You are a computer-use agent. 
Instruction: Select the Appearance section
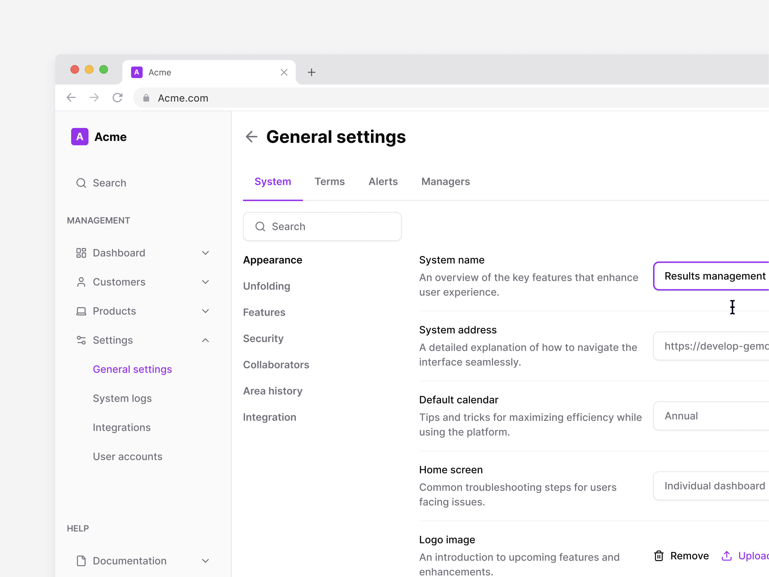(273, 260)
